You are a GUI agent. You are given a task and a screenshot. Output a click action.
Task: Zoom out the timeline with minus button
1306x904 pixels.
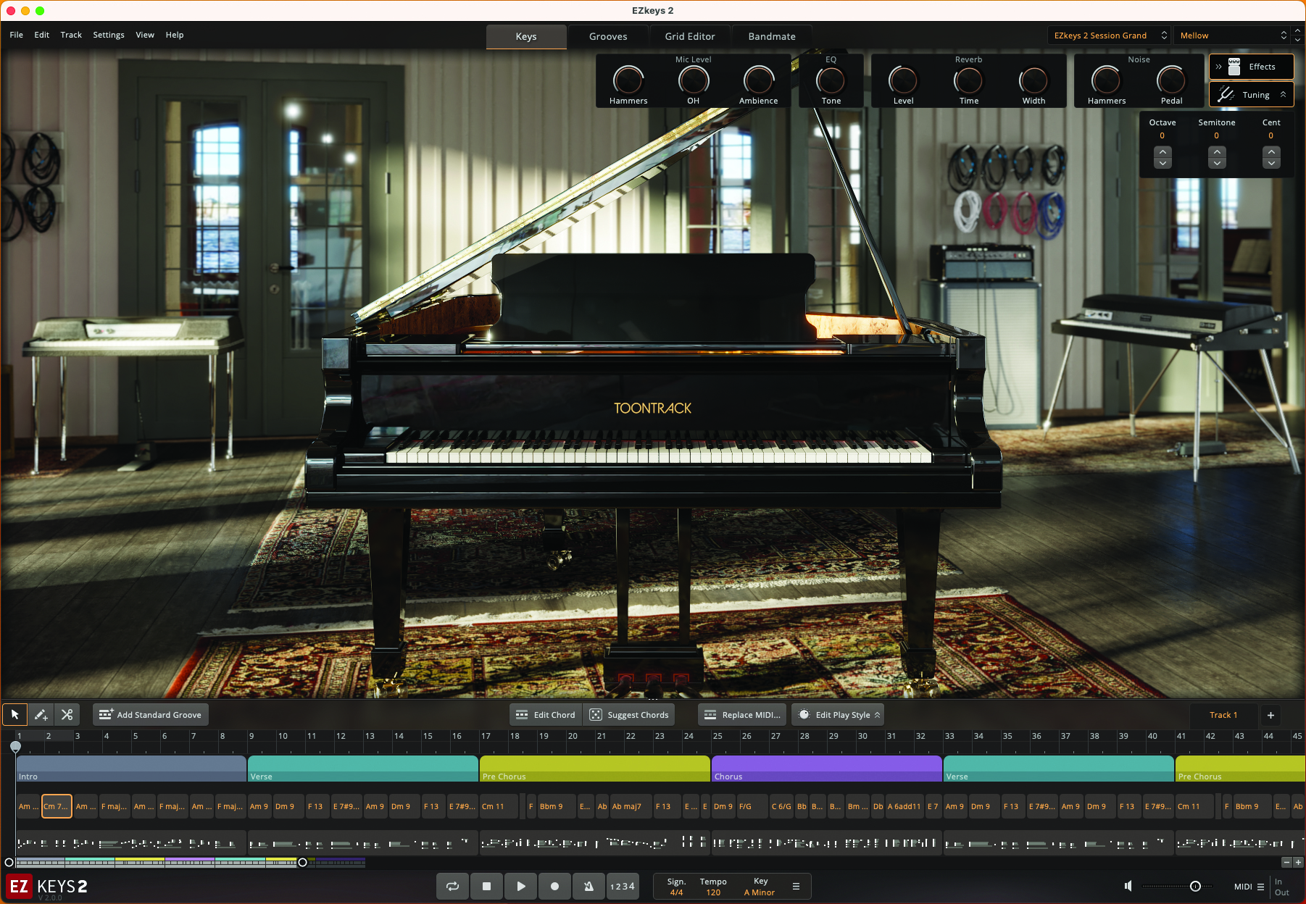(1286, 862)
